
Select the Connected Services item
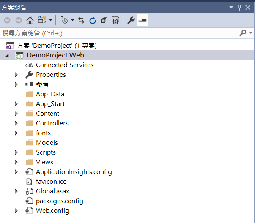click(64, 65)
